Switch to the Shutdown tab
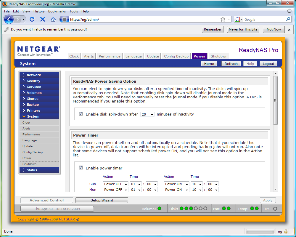Image resolution: width=296 pixels, height=237 pixels. [219, 56]
